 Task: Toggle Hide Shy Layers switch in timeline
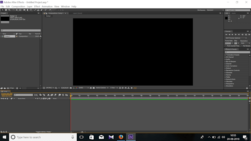pyautogui.click(x=48, y=95)
